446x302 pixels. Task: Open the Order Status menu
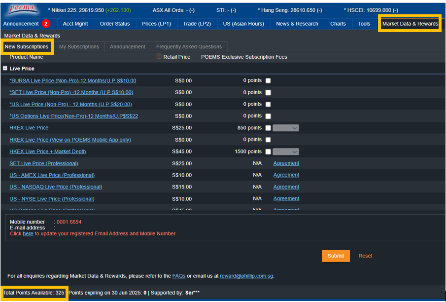115,24
